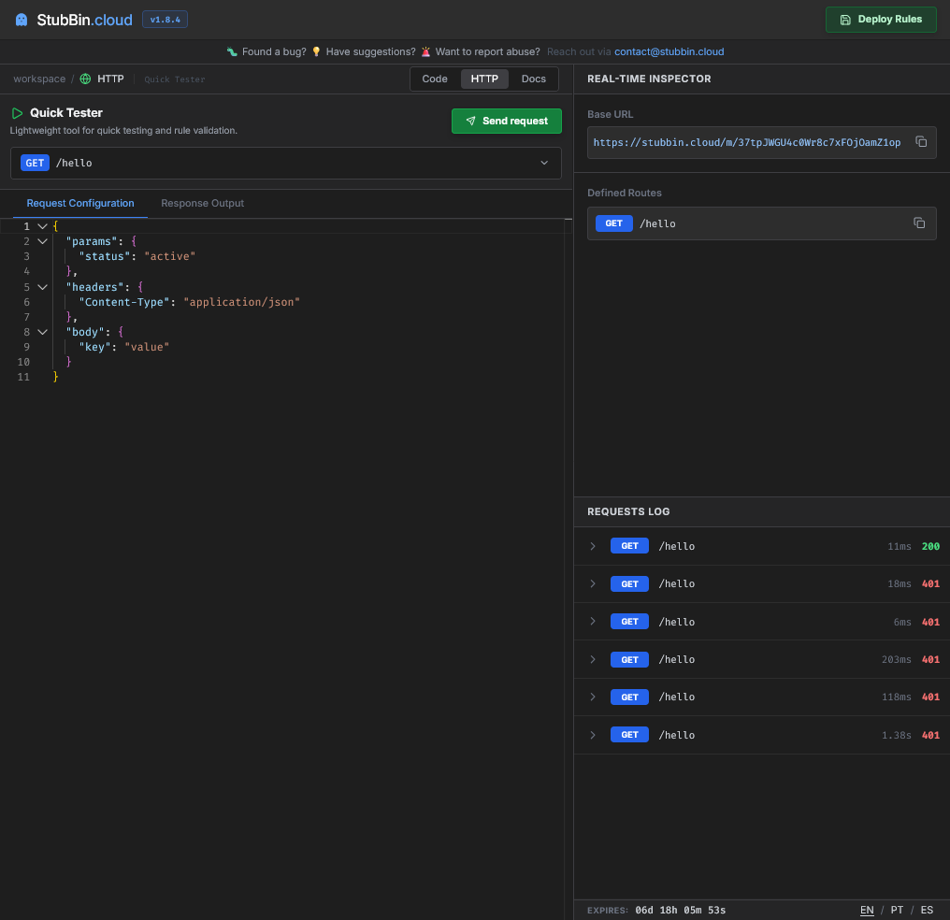Switch language to PT
The image size is (950, 920).
tap(897, 910)
